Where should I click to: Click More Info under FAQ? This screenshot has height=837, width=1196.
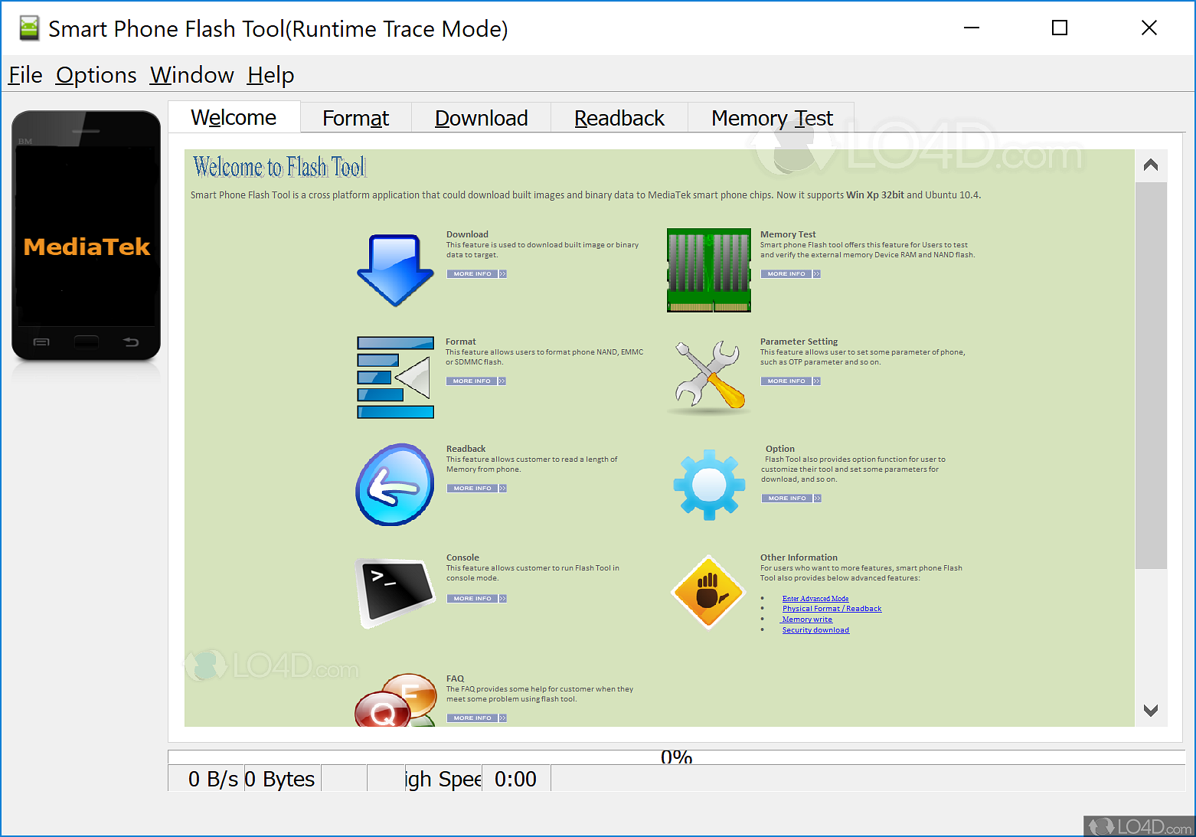tap(476, 718)
